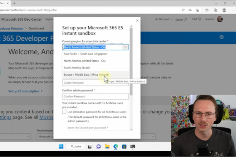Click the Read aloud icon in address bar

(183, 10)
